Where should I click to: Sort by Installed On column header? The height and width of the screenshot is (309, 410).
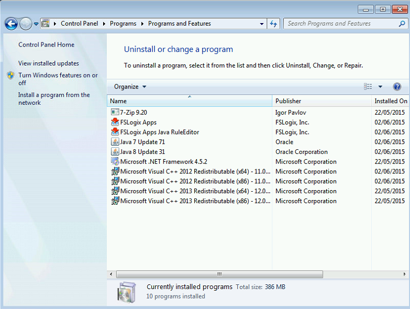pyautogui.click(x=391, y=101)
